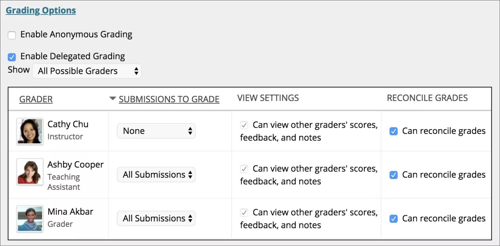
Task: Click the arrows on Cathy Chu's None selector
Action: pos(190,131)
